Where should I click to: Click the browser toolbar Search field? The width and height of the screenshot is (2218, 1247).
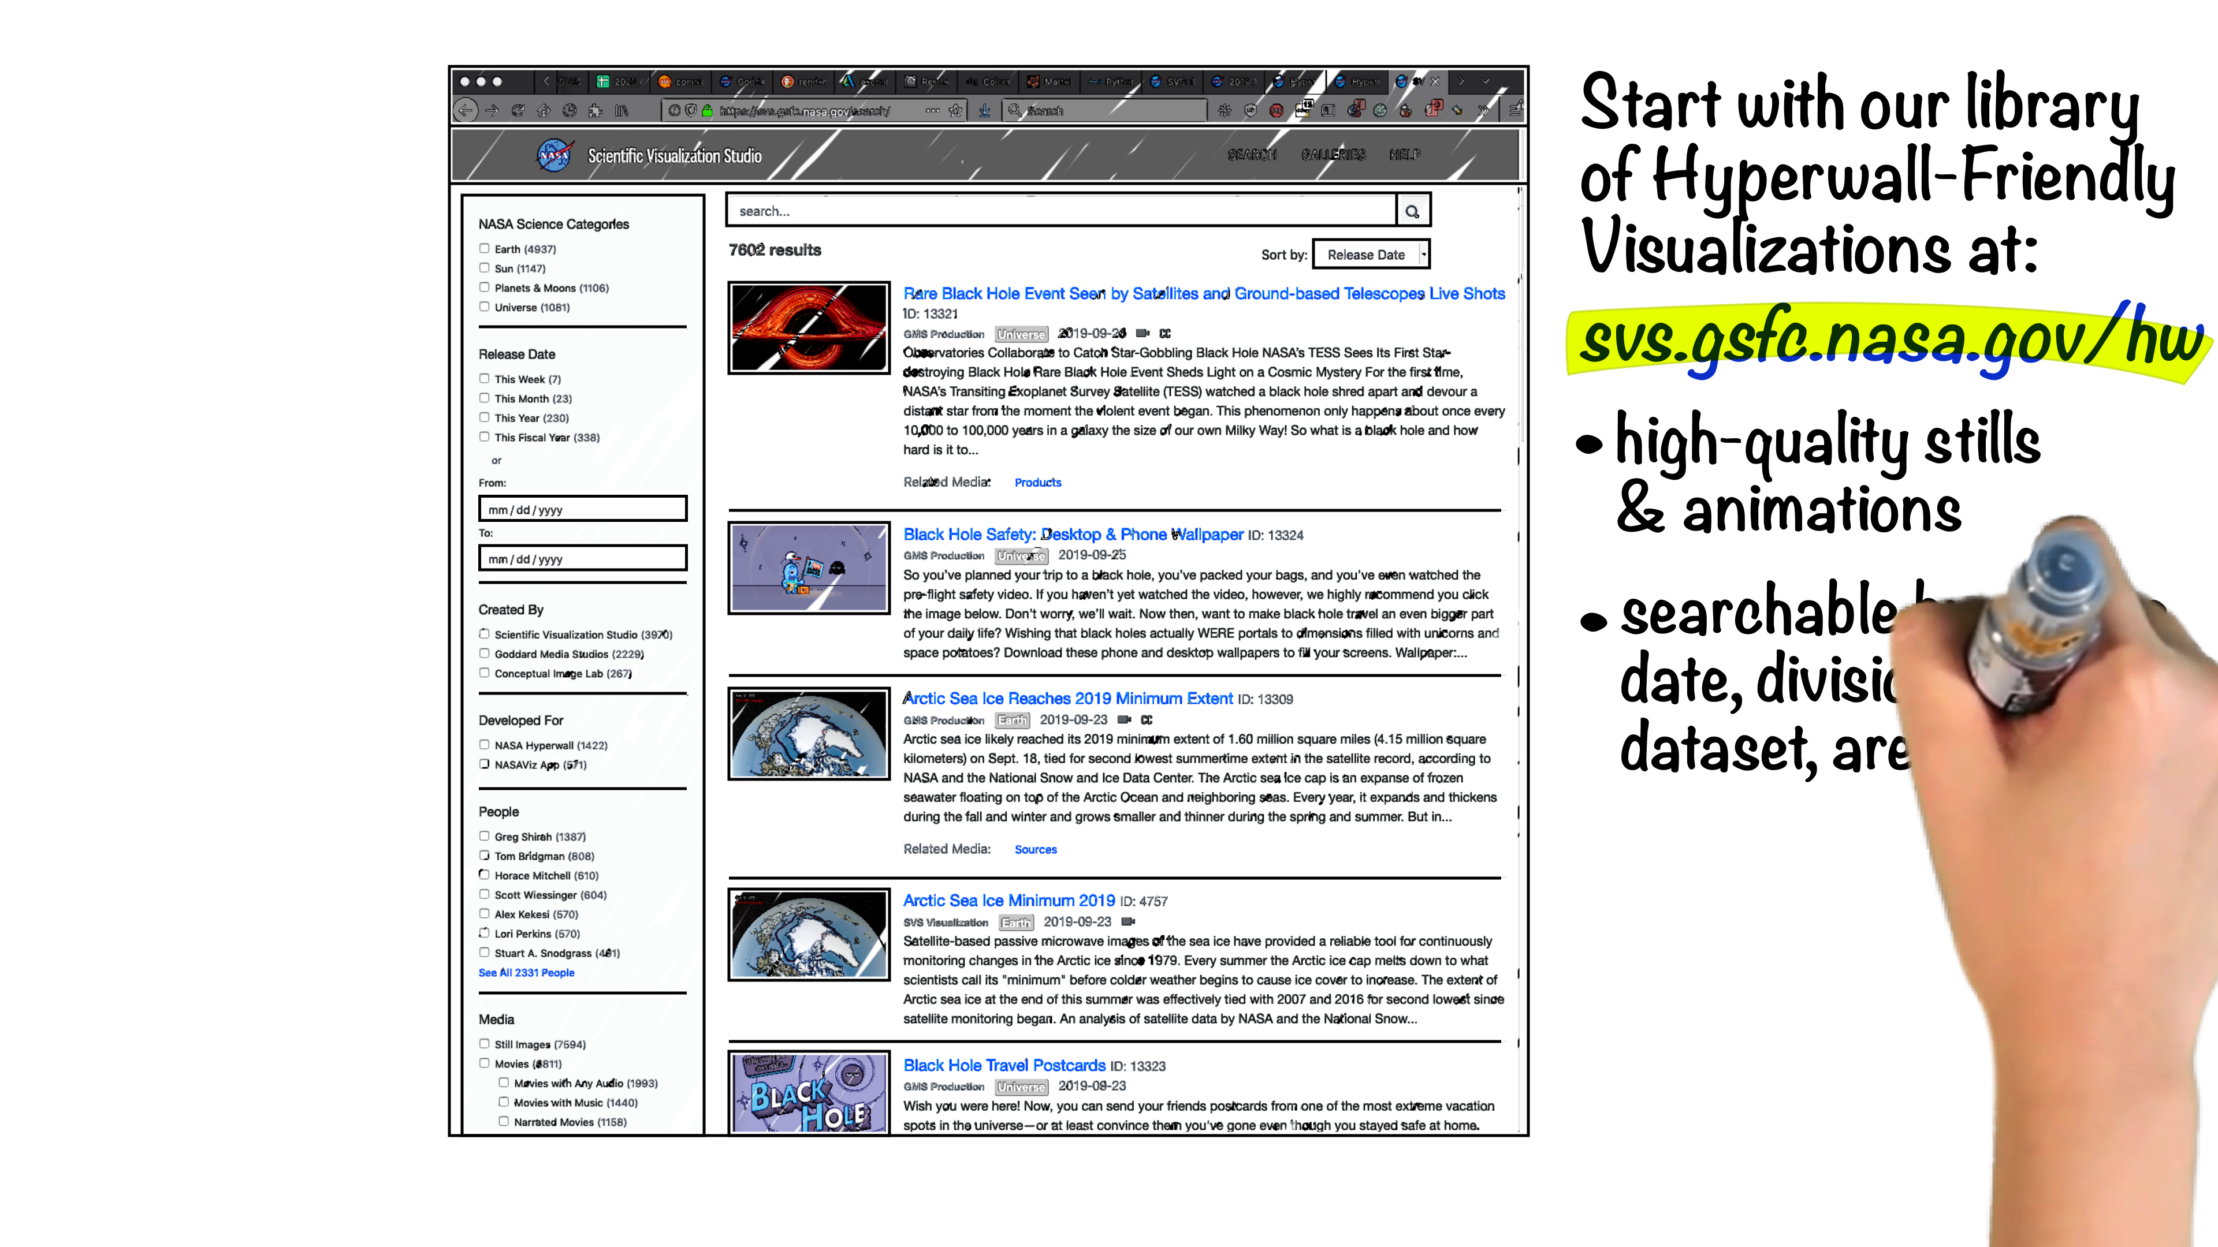tap(1105, 110)
